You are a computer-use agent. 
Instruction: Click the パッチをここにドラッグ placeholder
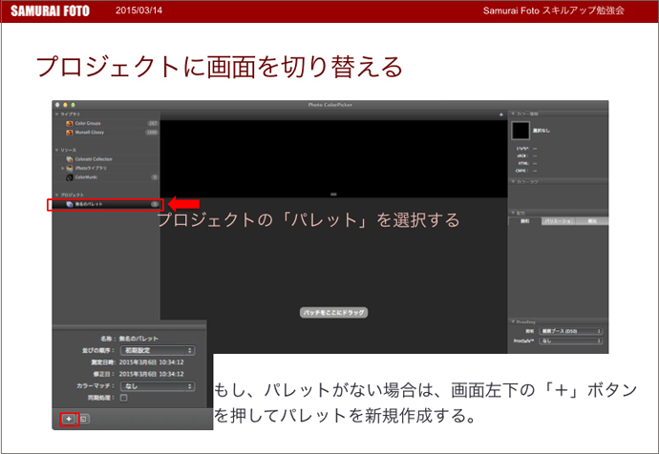(x=333, y=313)
